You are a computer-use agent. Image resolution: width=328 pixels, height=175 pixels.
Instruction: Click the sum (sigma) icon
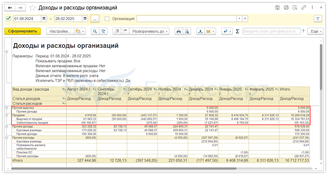coord(237,31)
